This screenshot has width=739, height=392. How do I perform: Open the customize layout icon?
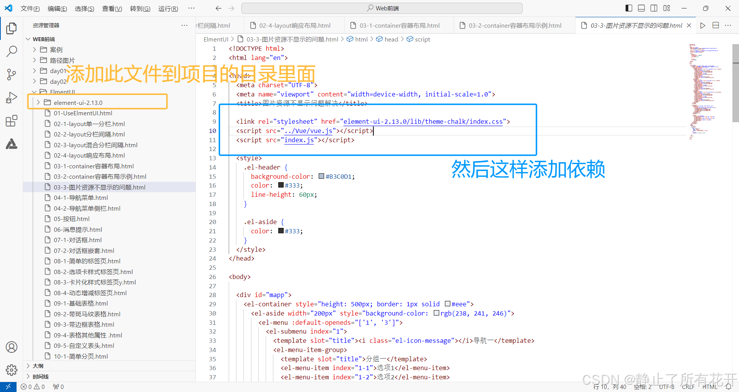pyautogui.click(x=667, y=8)
